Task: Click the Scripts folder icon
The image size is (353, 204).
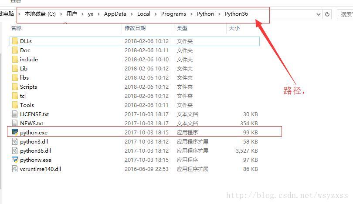Action: [15, 87]
